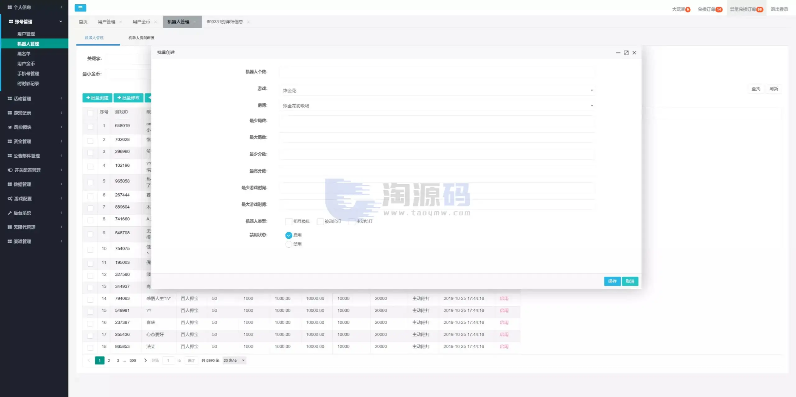This screenshot has height=397, width=796.
Task: Close the 899331的详细信息 tab
Action: coord(248,22)
